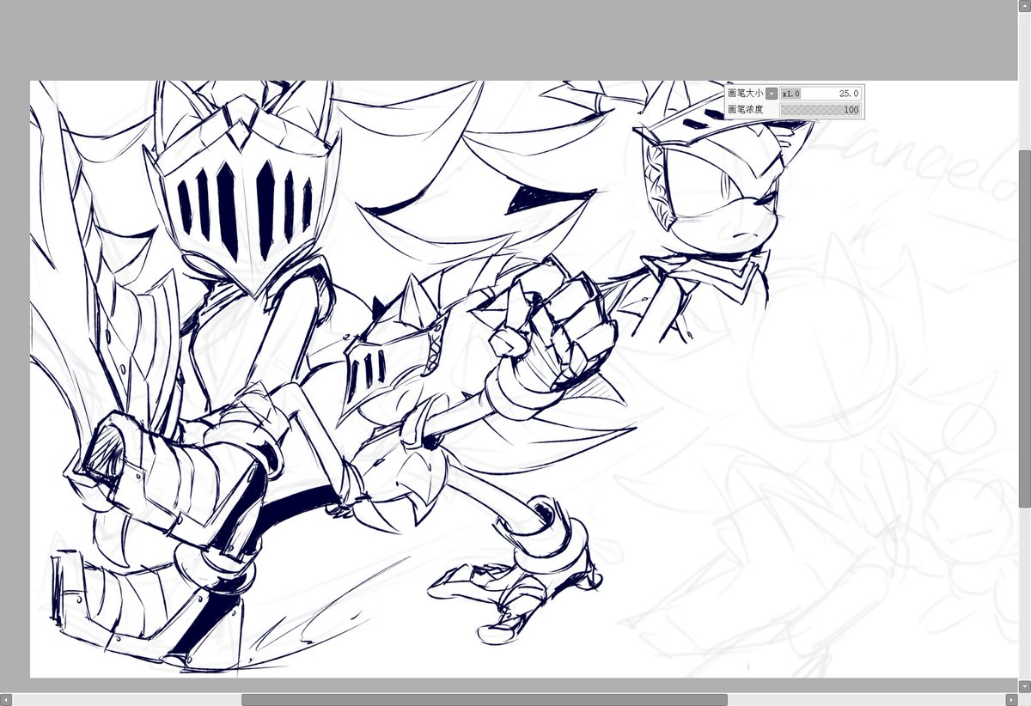1031x706 pixels.
Task: Click the horizontal scrollbar left arrow
Action: pos(6,700)
